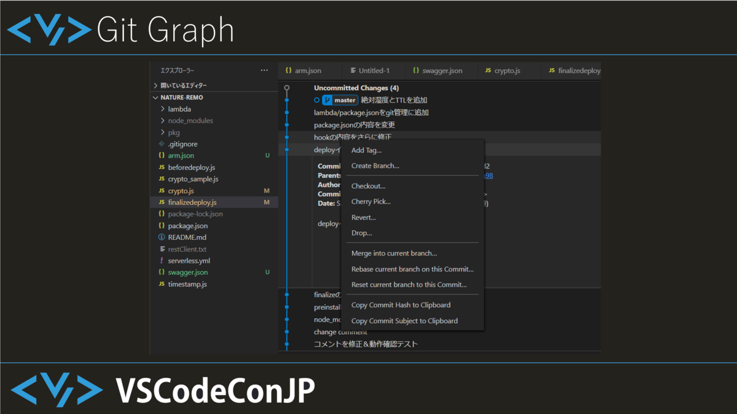Select commit package.jsonの内容を変更
The image size is (737, 414).
click(x=354, y=125)
